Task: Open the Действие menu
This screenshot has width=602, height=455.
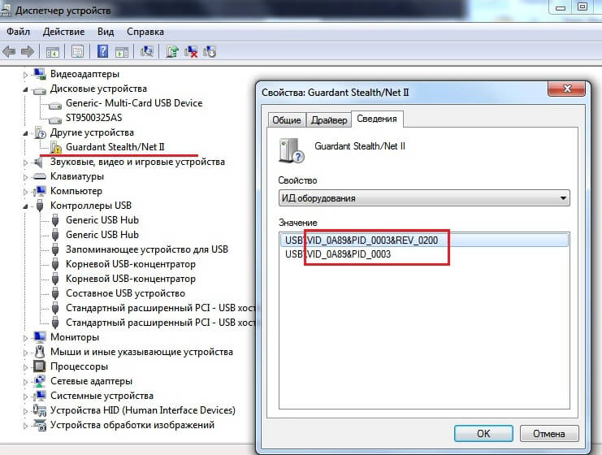Action: (x=63, y=32)
